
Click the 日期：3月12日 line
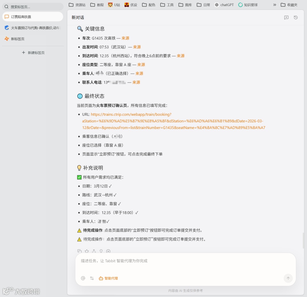[x=97, y=186]
